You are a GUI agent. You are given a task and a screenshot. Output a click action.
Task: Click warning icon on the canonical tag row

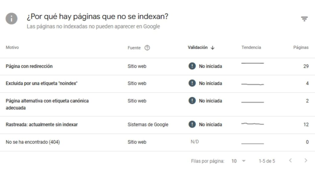click(192, 101)
